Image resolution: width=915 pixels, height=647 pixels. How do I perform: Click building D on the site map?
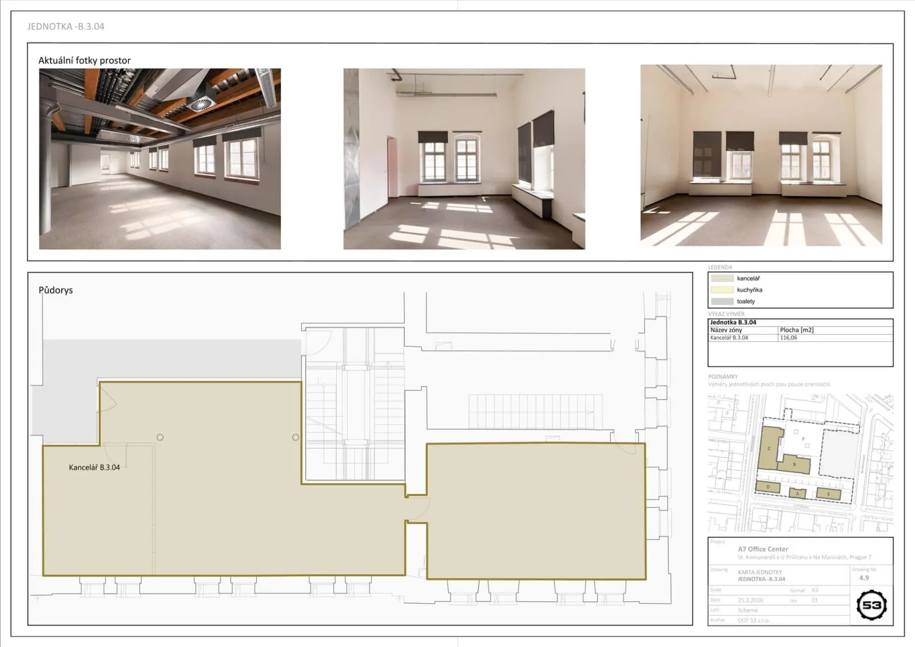pyautogui.click(x=768, y=487)
